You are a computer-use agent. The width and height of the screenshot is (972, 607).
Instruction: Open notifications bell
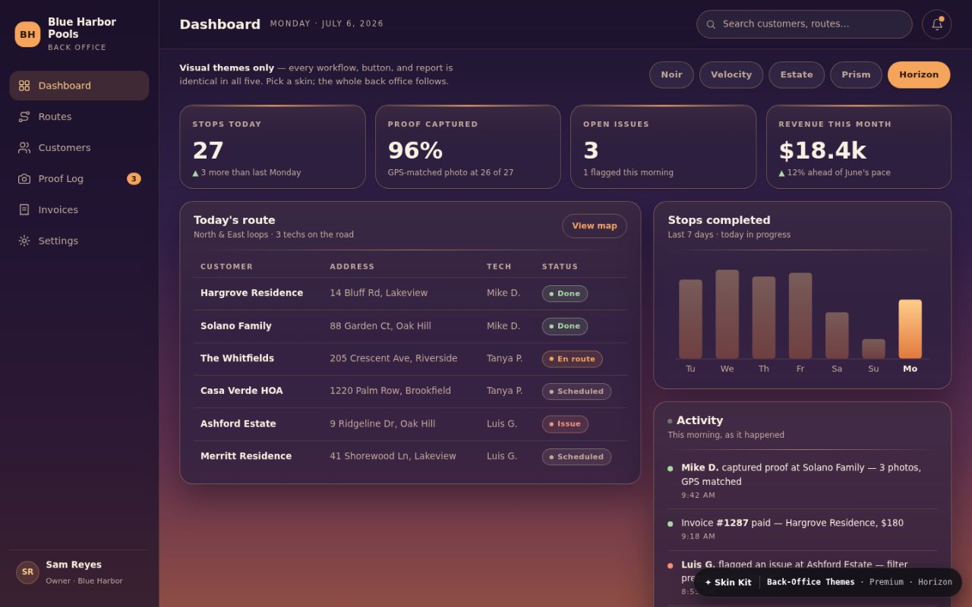(937, 24)
